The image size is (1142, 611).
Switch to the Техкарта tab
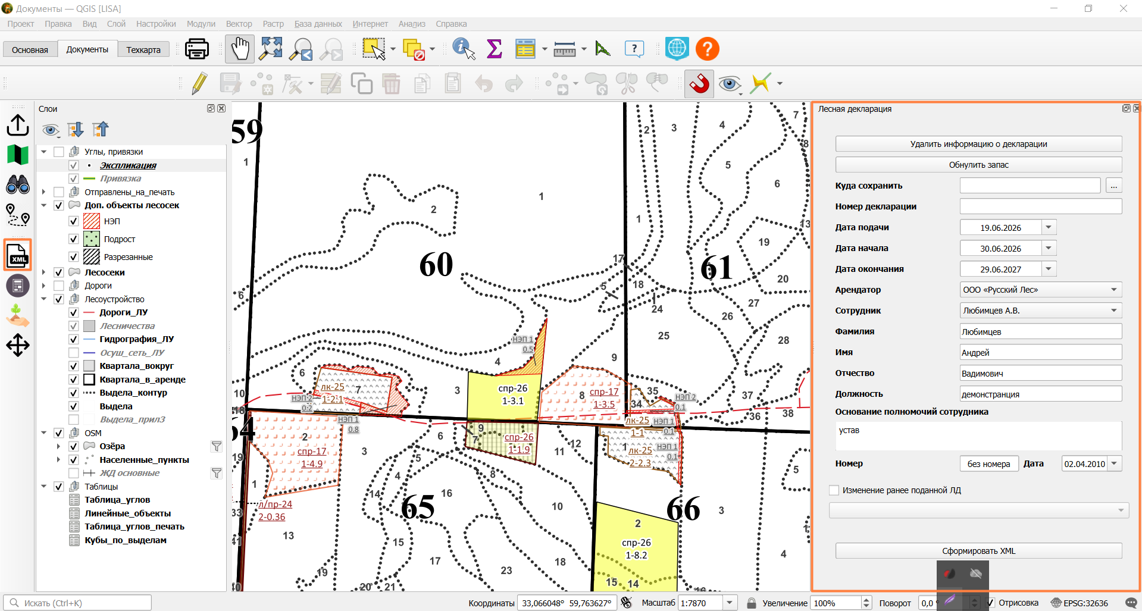(143, 49)
